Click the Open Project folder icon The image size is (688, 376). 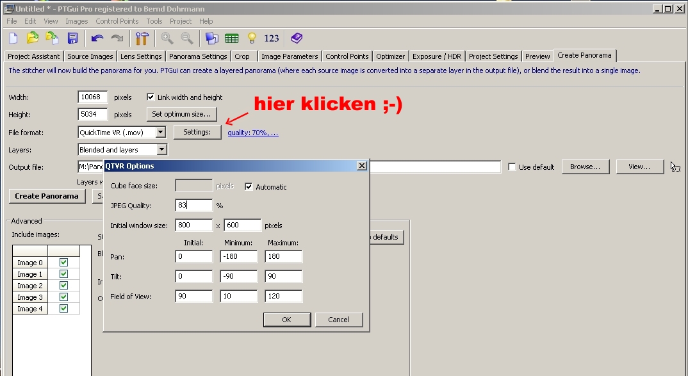tap(33, 38)
